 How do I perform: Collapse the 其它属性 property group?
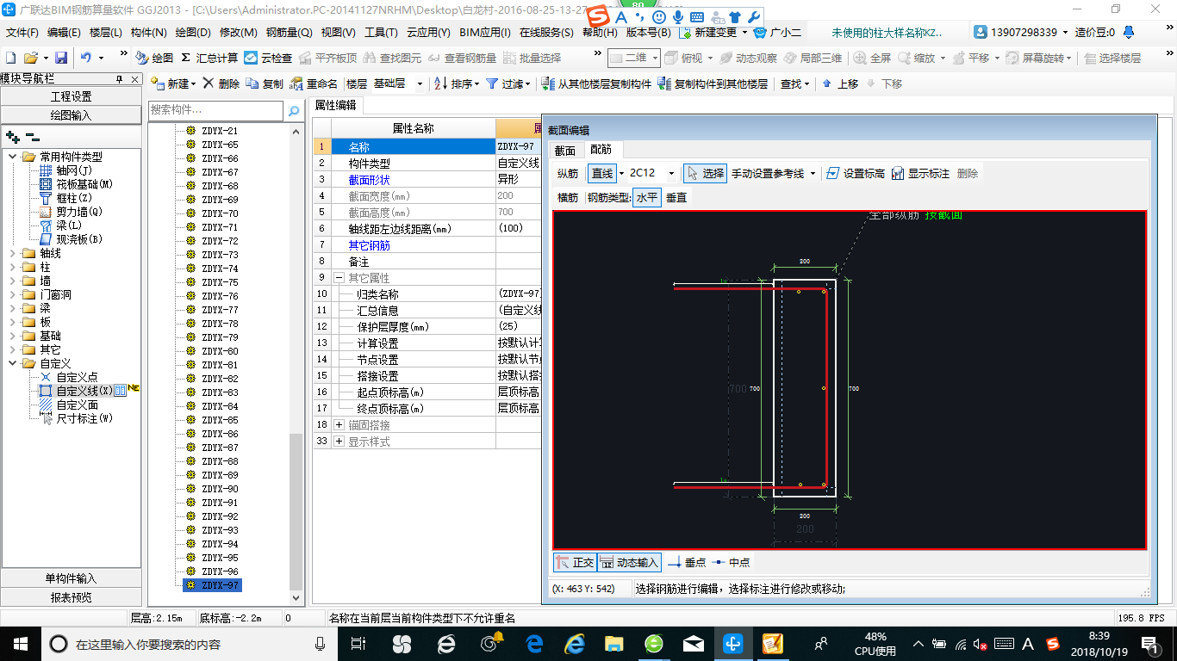point(339,278)
